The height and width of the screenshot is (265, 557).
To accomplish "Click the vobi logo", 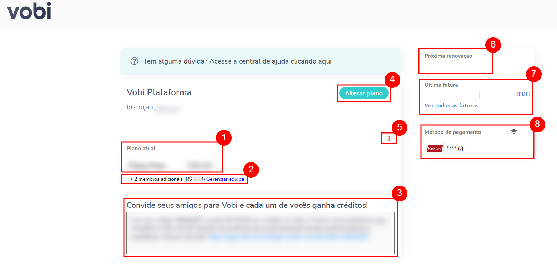I will pyautogui.click(x=29, y=11).
